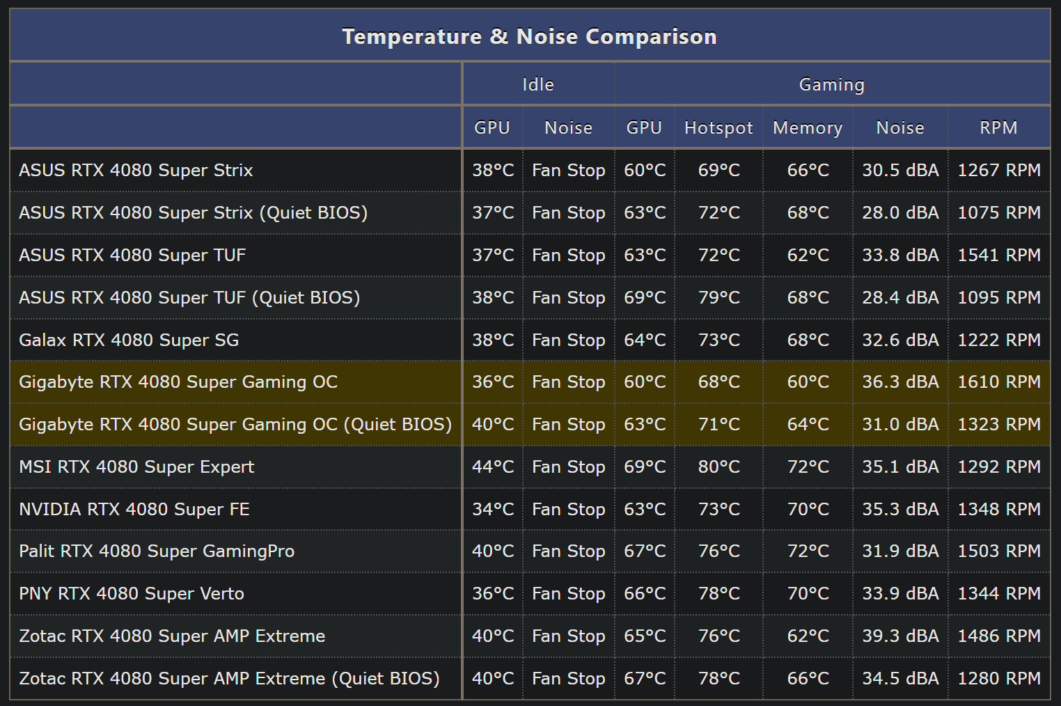
Task: Click the Memory column header
Action: (808, 128)
